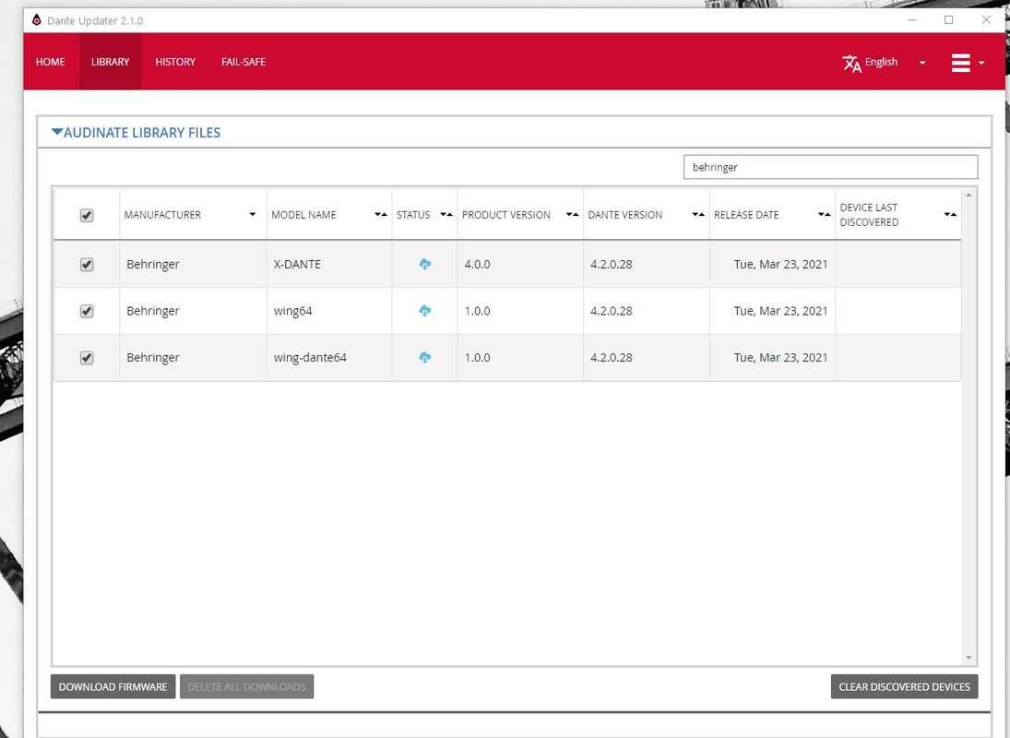Go to the Home tab
The width and height of the screenshot is (1010, 738).
(50, 62)
